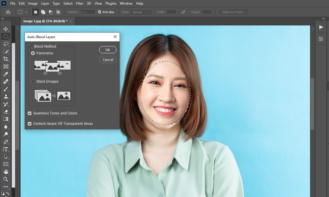Image resolution: width=329 pixels, height=197 pixels.
Task: Select the Hand tool
Action: coord(6,172)
